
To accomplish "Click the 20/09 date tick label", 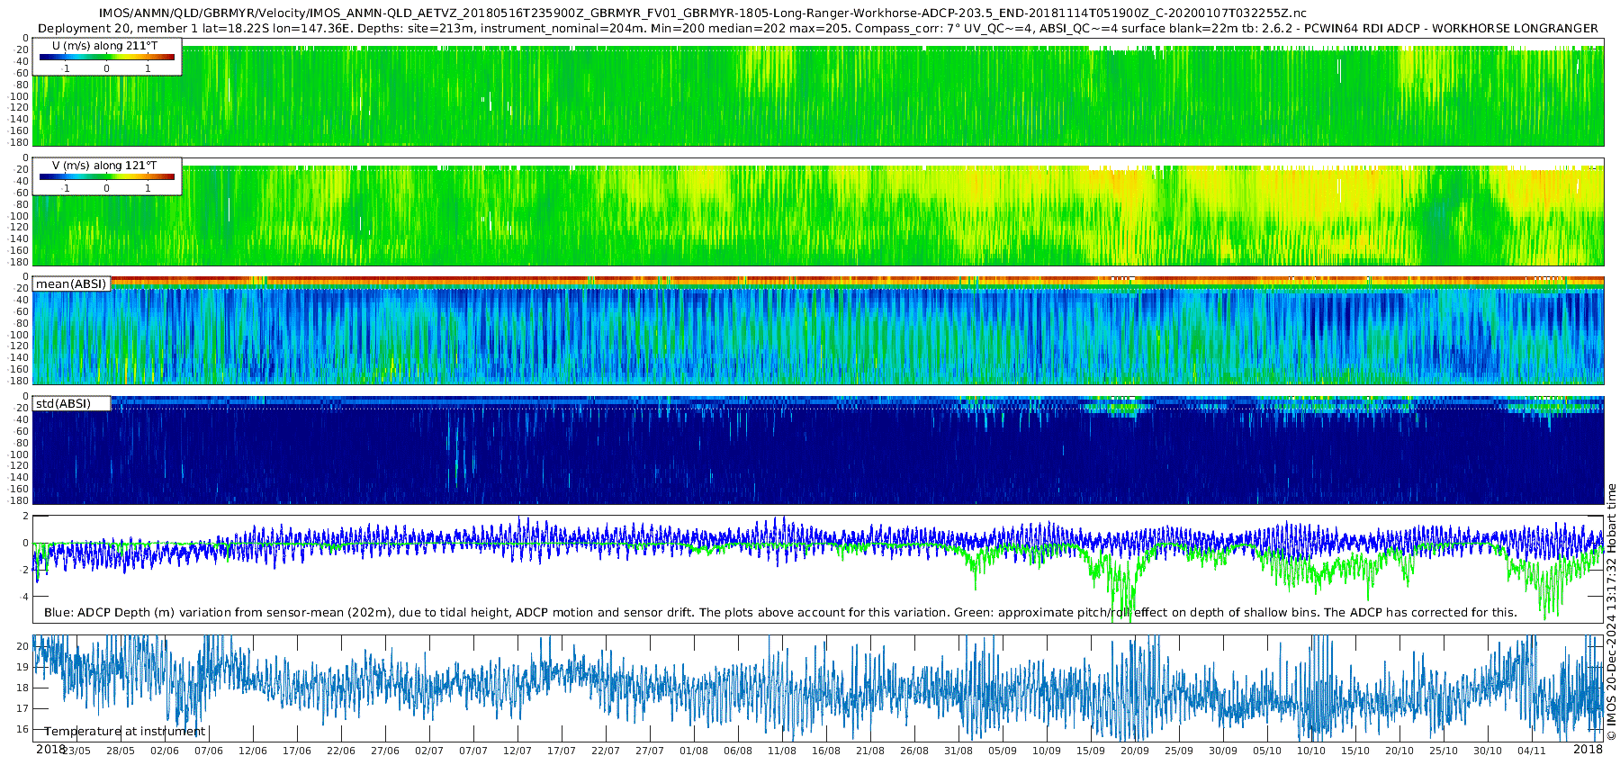I will coord(1135,751).
